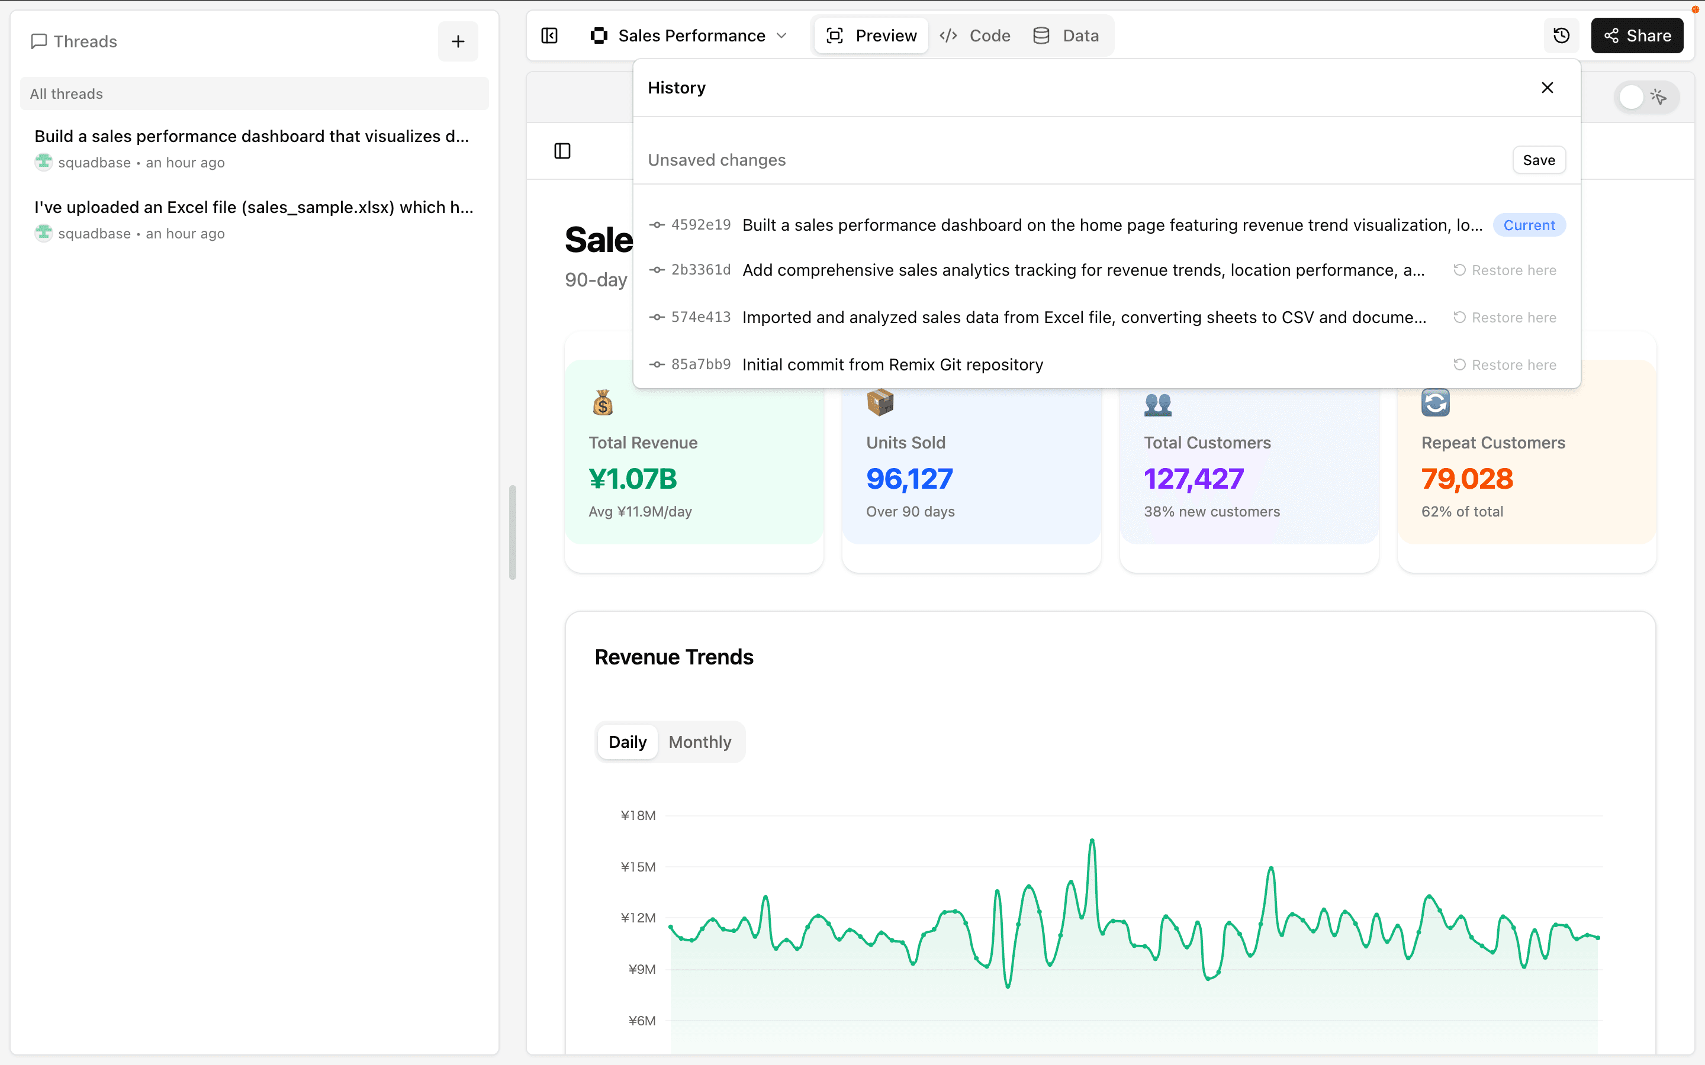Switch revenue chart to Monthly view
The image size is (1705, 1065).
(x=700, y=742)
